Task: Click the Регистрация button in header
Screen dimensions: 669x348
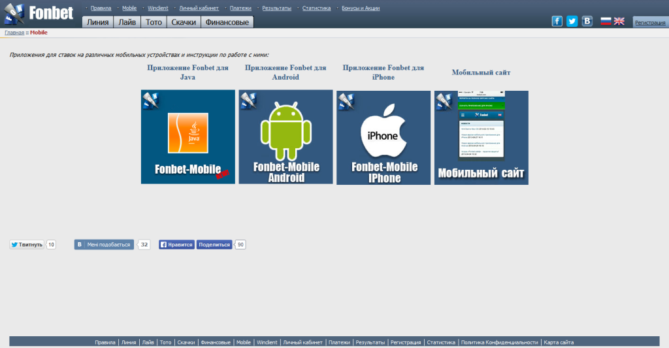Action: [650, 22]
